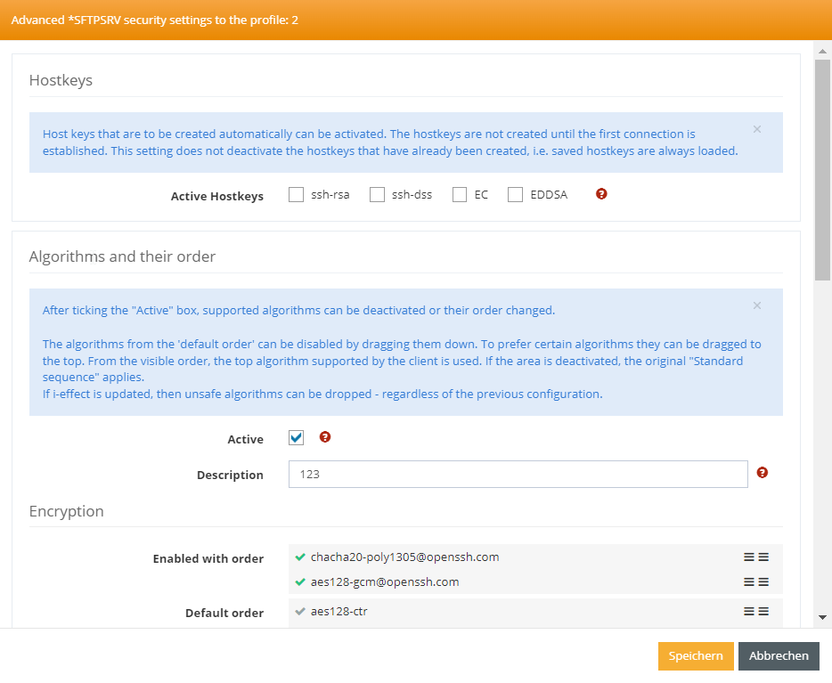This screenshot has width=832, height=683.
Task: Click drag handle for aes128-ctr row
Action: click(x=756, y=612)
